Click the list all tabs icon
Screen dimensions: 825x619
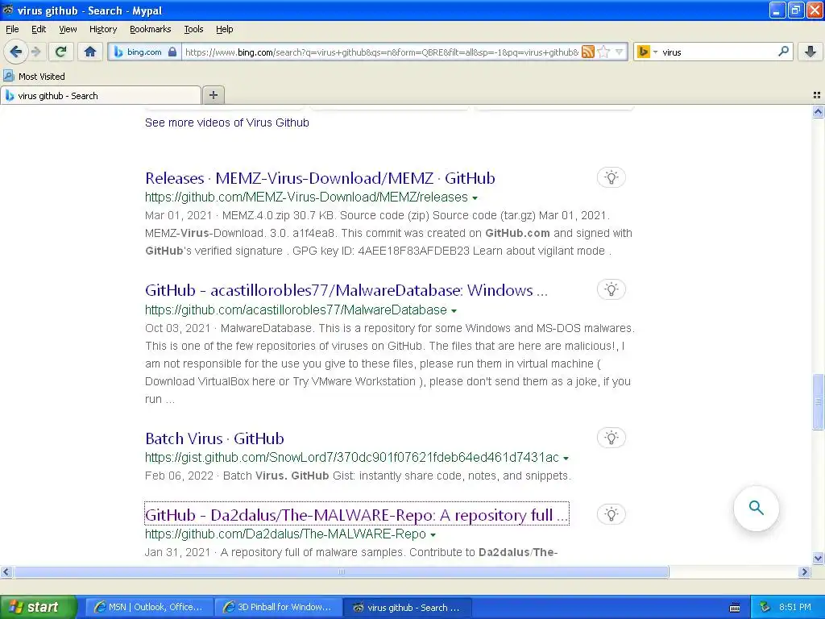pyautogui.click(x=817, y=95)
